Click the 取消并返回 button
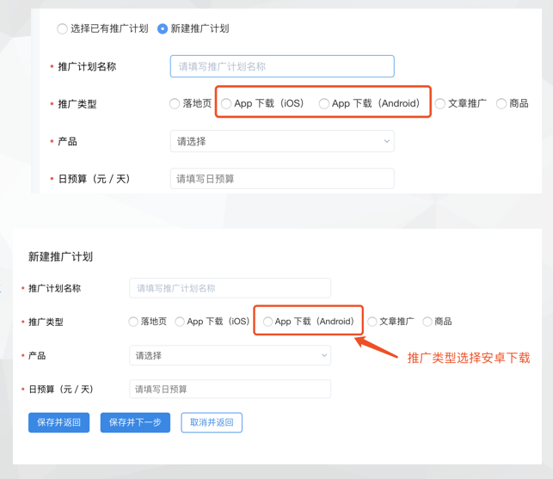553x479 pixels. [x=212, y=422]
